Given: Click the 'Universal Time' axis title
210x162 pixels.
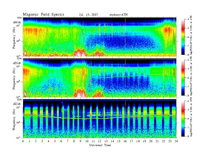Looking at the screenshot, I should coord(100,145).
